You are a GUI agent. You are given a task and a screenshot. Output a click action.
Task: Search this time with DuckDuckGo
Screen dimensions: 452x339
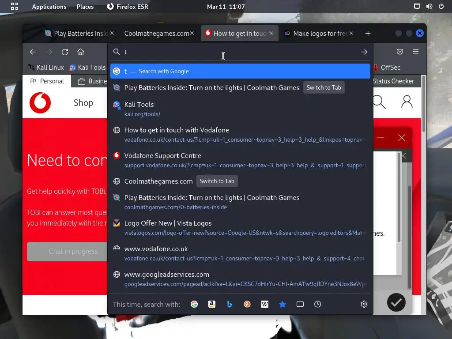(247, 304)
